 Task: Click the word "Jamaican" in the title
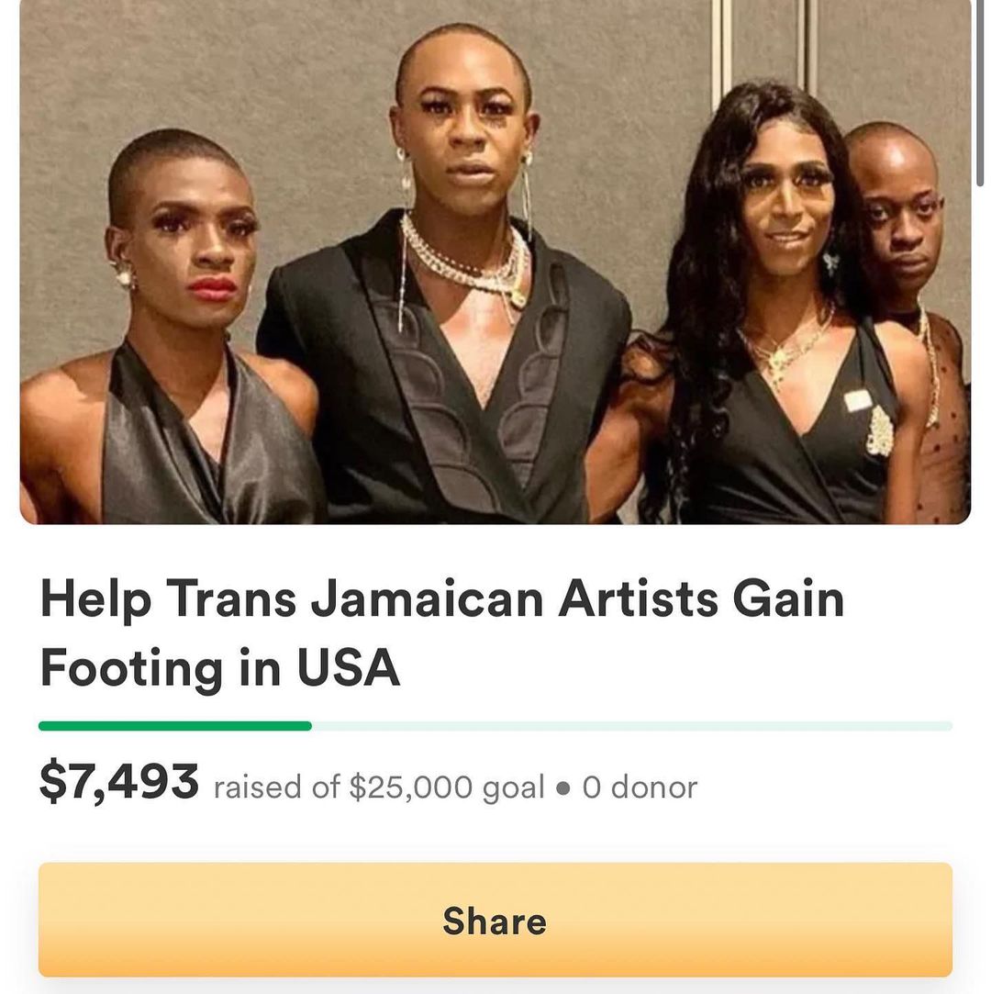coord(427,598)
